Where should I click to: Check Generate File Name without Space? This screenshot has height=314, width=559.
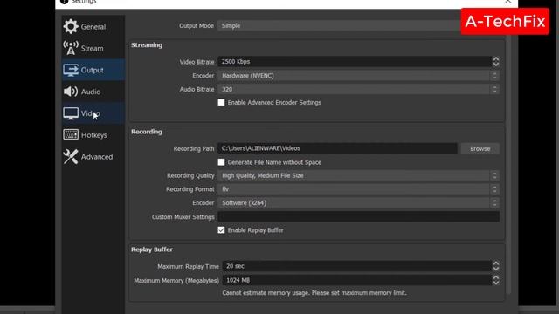click(221, 162)
